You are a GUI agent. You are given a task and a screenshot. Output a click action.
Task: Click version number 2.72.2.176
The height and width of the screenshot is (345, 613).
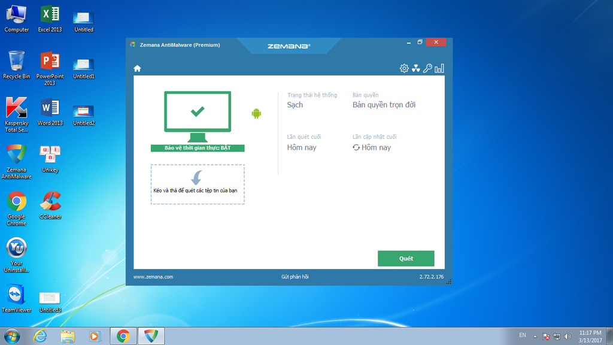tap(432, 277)
